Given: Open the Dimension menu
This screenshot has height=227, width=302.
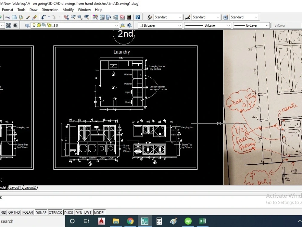Looking at the screenshot, I should (50, 9).
